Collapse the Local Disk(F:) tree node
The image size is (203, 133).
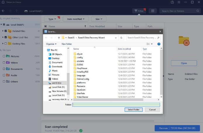click(1, 25)
